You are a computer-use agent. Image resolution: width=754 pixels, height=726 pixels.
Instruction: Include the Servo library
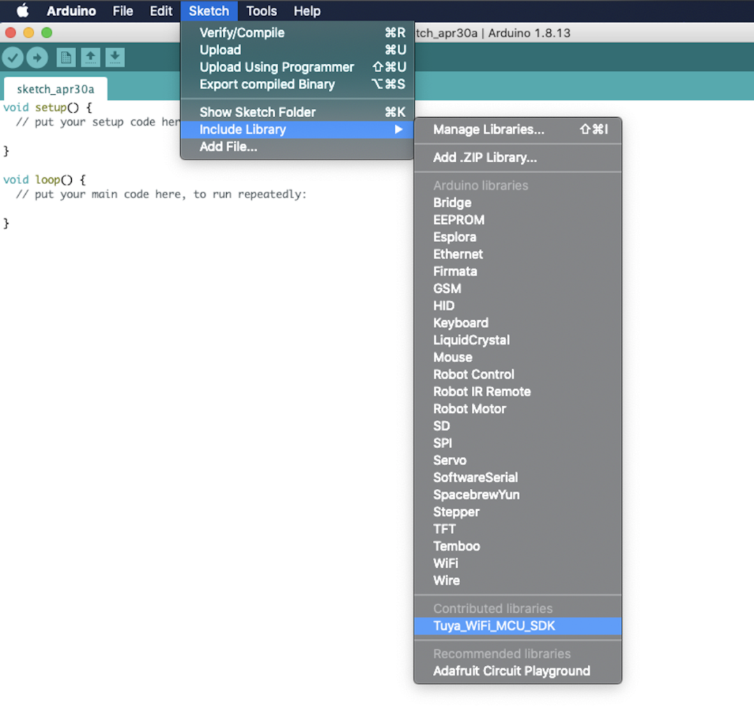pos(518,460)
